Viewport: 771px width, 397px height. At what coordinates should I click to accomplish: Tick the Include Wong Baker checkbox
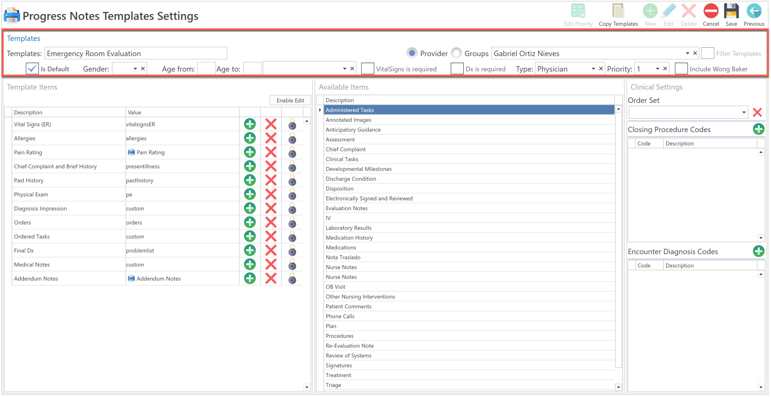coord(682,69)
